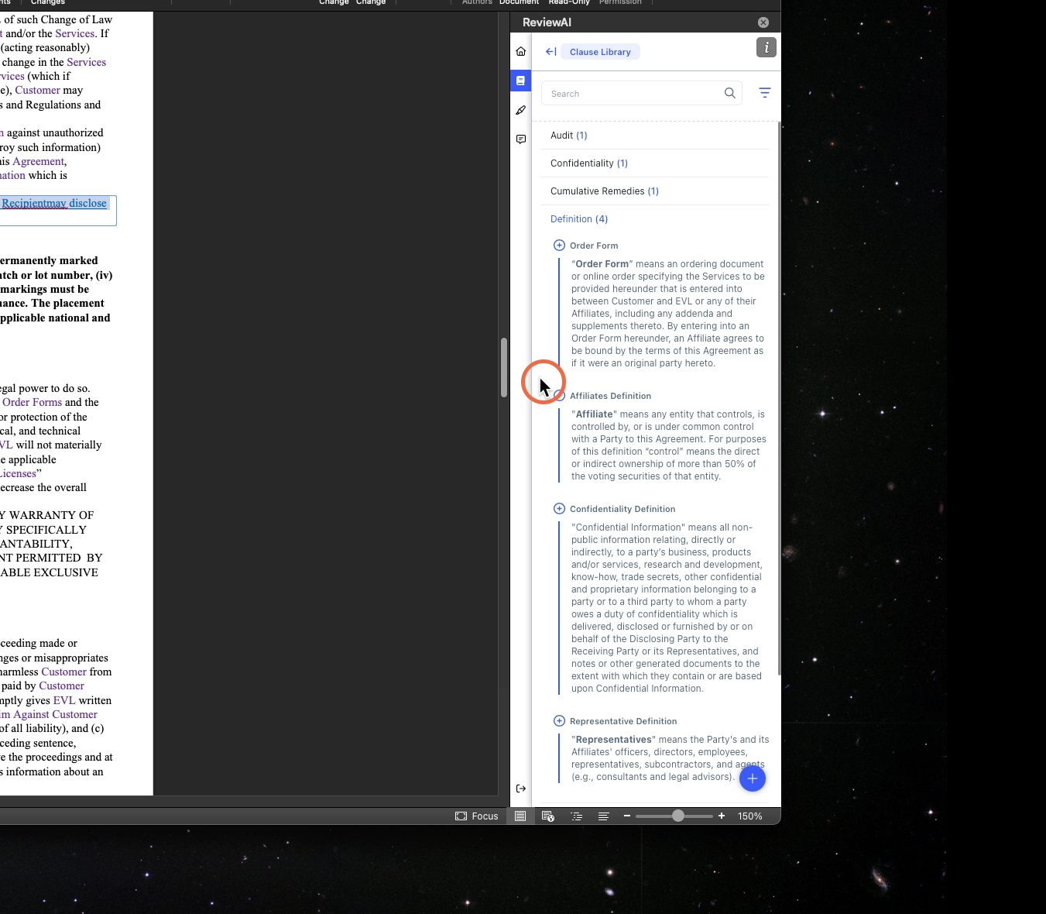This screenshot has height=914, width=1046.
Task: Click the "Agreement" link in the document
Action: 38,162
